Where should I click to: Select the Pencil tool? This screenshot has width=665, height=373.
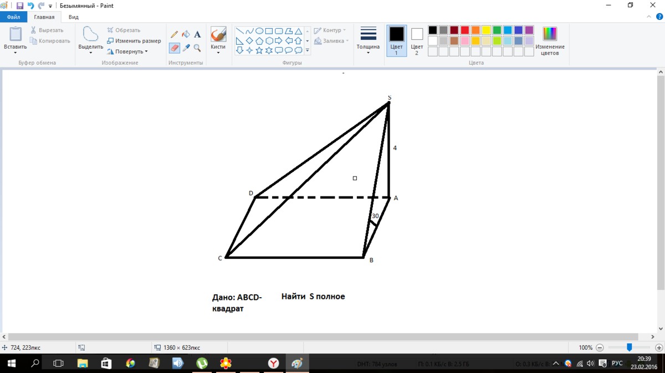[x=174, y=34]
